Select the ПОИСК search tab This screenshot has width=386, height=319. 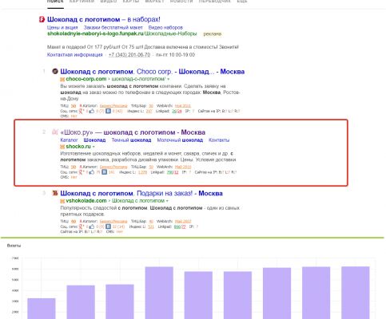click(55, 2)
